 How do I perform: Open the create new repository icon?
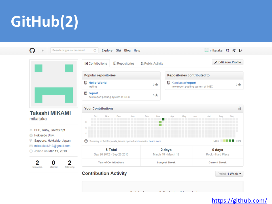[227, 50]
